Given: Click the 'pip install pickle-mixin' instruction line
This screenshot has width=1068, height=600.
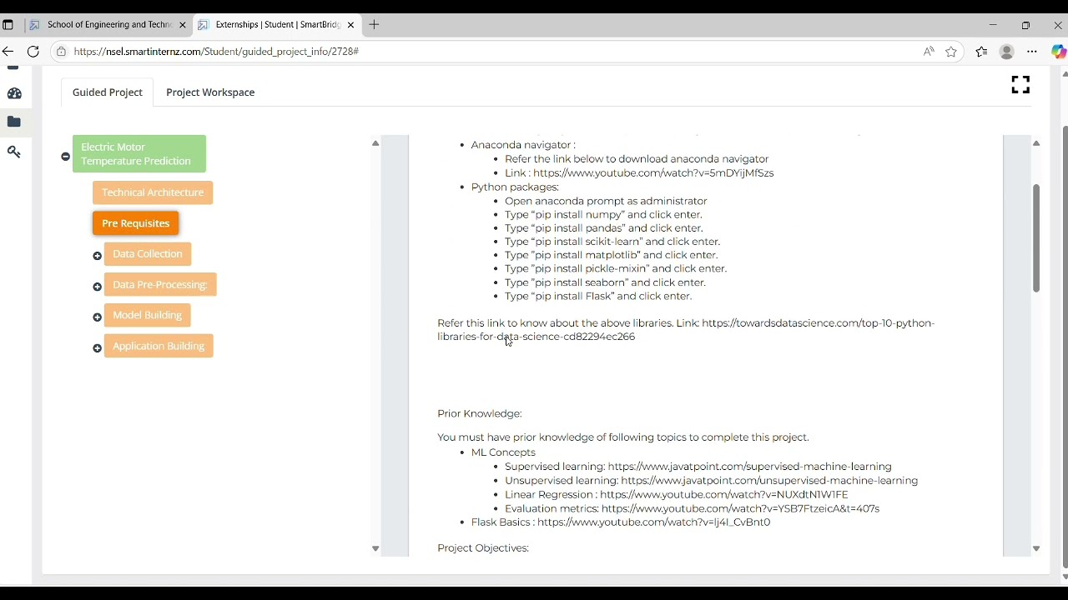Looking at the screenshot, I should click(x=616, y=269).
